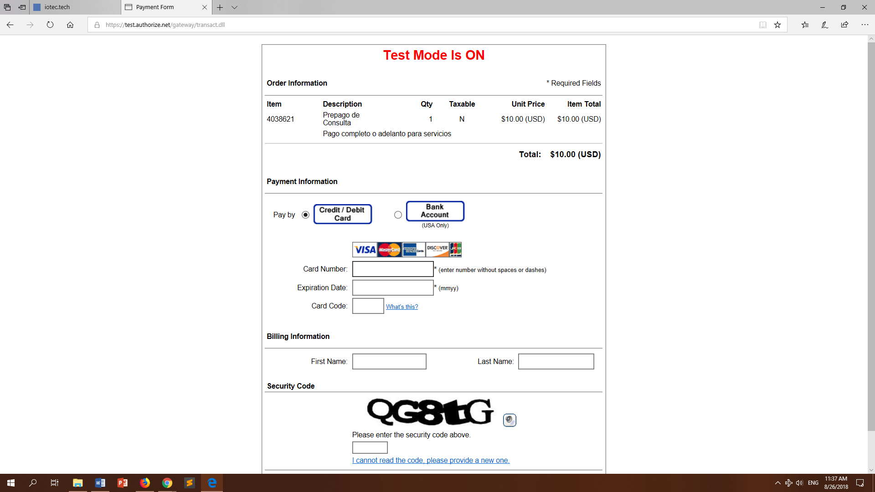Add page to favorites star icon
The image size is (875, 492).
pyautogui.click(x=777, y=25)
